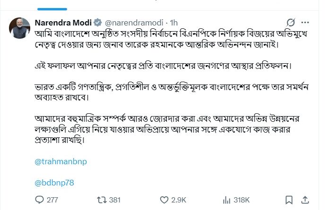
Task: Click the blue verified badge
Action: point(97,22)
